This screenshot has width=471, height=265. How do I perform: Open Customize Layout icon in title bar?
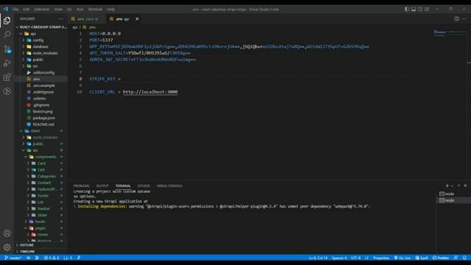pyautogui.click(x=427, y=10)
